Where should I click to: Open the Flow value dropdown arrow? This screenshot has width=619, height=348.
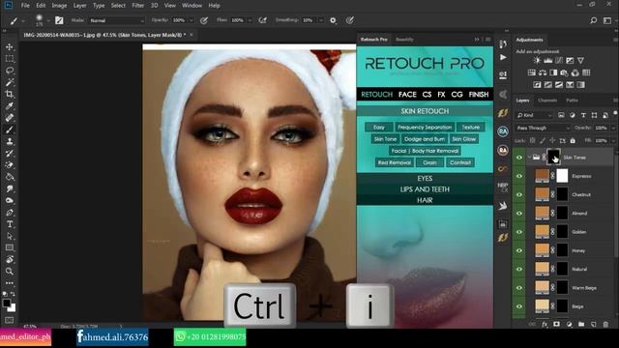(x=250, y=20)
